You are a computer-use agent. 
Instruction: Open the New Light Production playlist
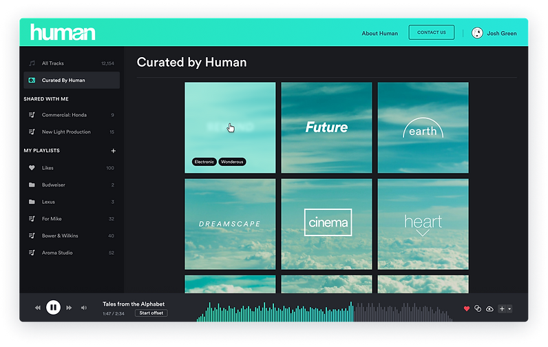coord(72,132)
